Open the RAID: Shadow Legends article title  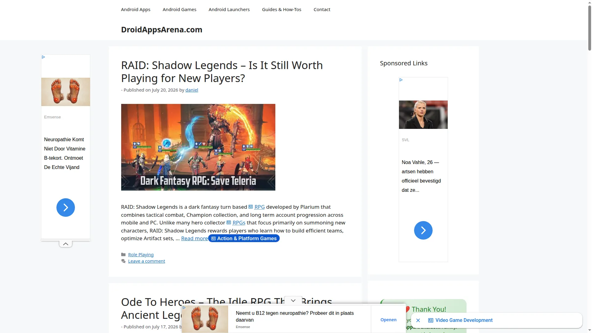[222, 72]
